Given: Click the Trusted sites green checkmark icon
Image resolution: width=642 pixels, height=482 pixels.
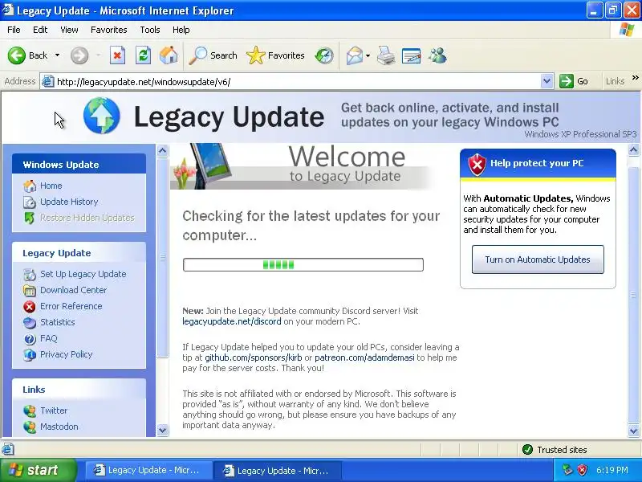Looking at the screenshot, I should click(527, 450).
